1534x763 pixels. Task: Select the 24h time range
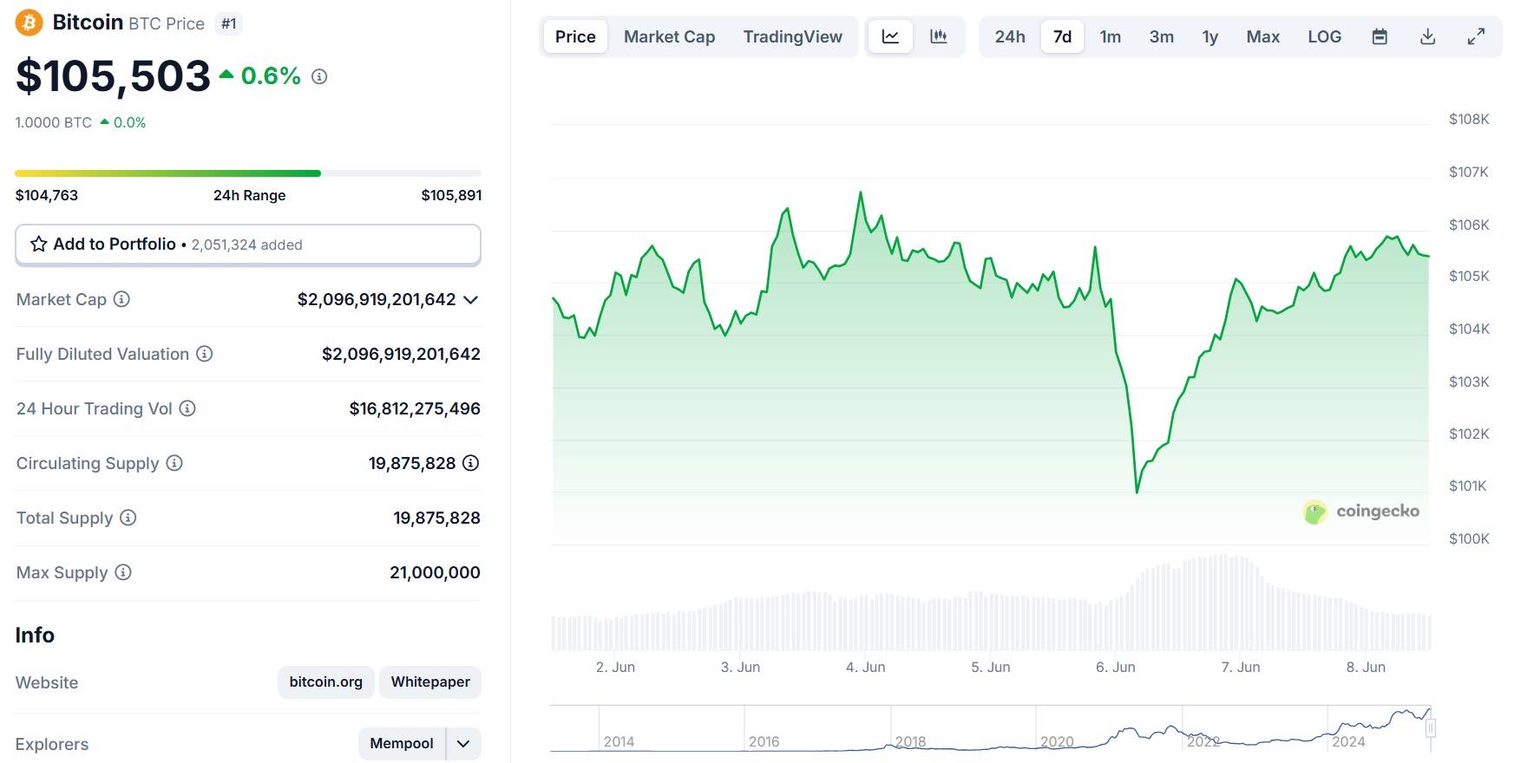[1009, 36]
